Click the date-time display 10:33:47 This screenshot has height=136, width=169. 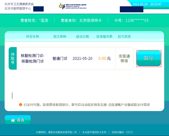[x=156, y=4]
